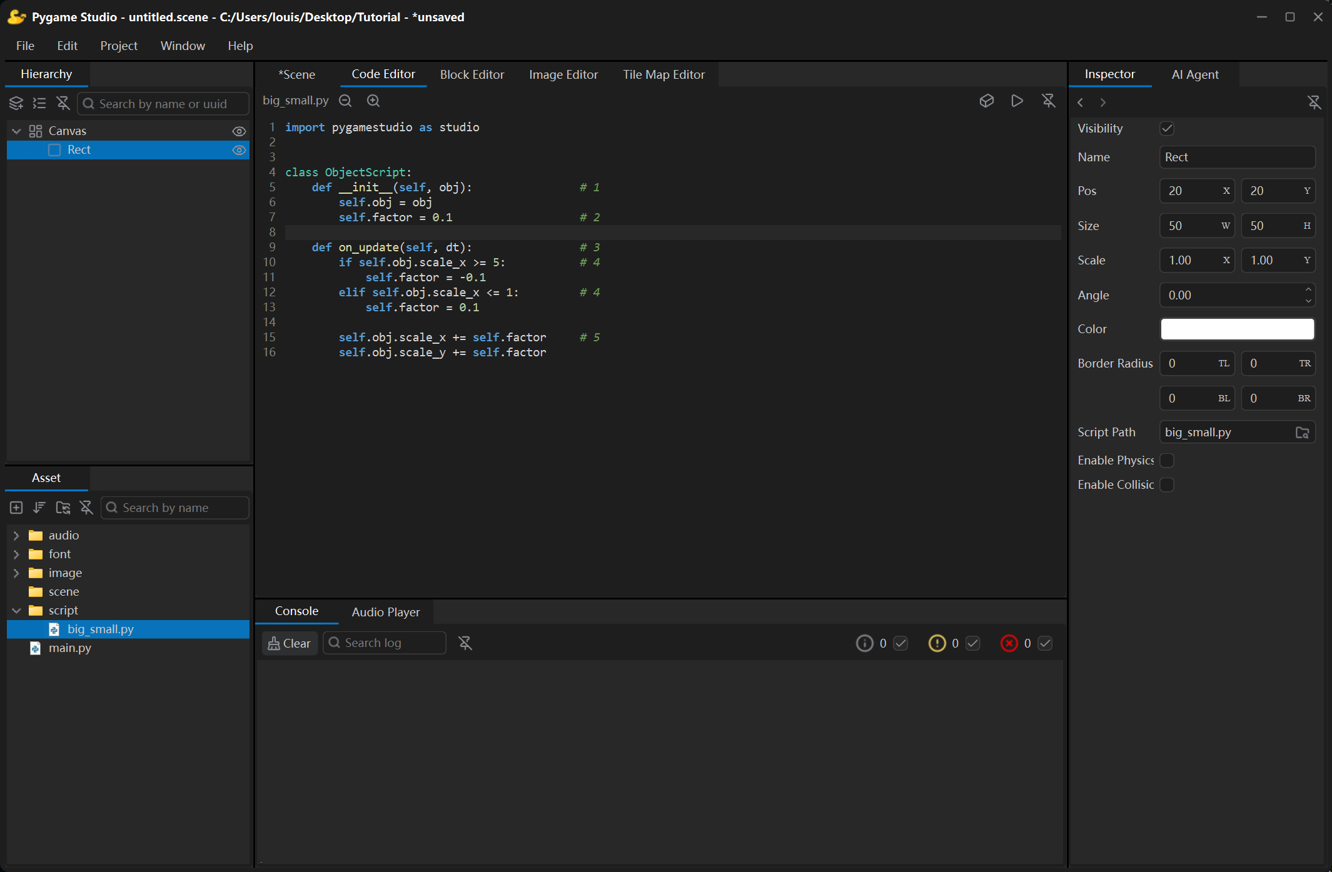Collapse the Canvas tree node

point(17,131)
